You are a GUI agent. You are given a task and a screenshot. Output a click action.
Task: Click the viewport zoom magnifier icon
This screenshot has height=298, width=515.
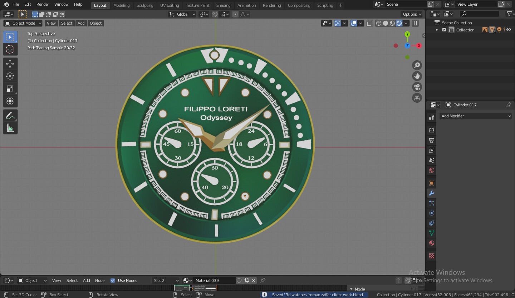click(x=417, y=65)
